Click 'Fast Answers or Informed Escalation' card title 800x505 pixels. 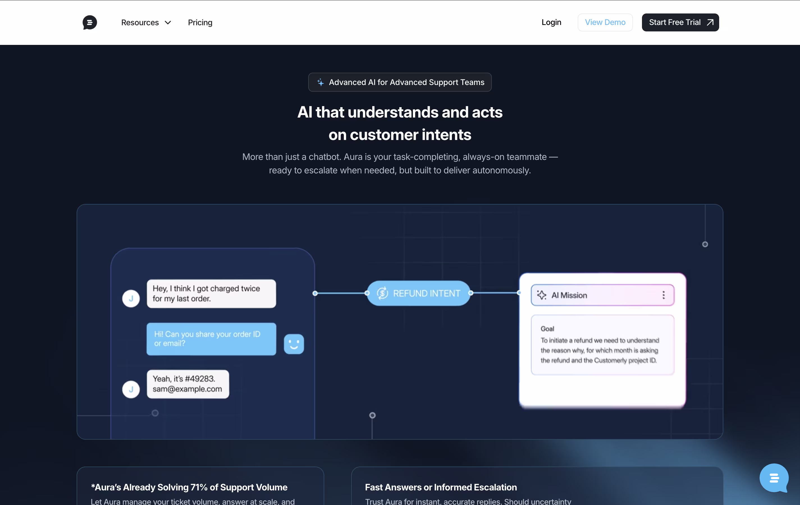coord(440,487)
